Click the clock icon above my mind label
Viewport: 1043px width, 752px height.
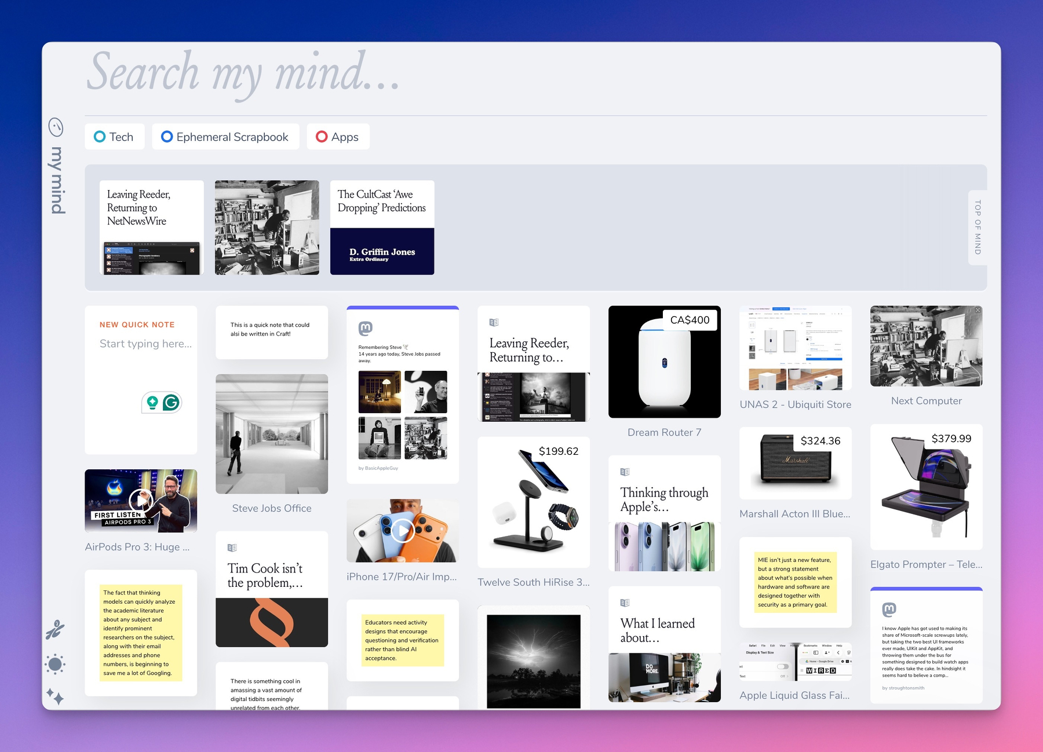click(x=56, y=127)
